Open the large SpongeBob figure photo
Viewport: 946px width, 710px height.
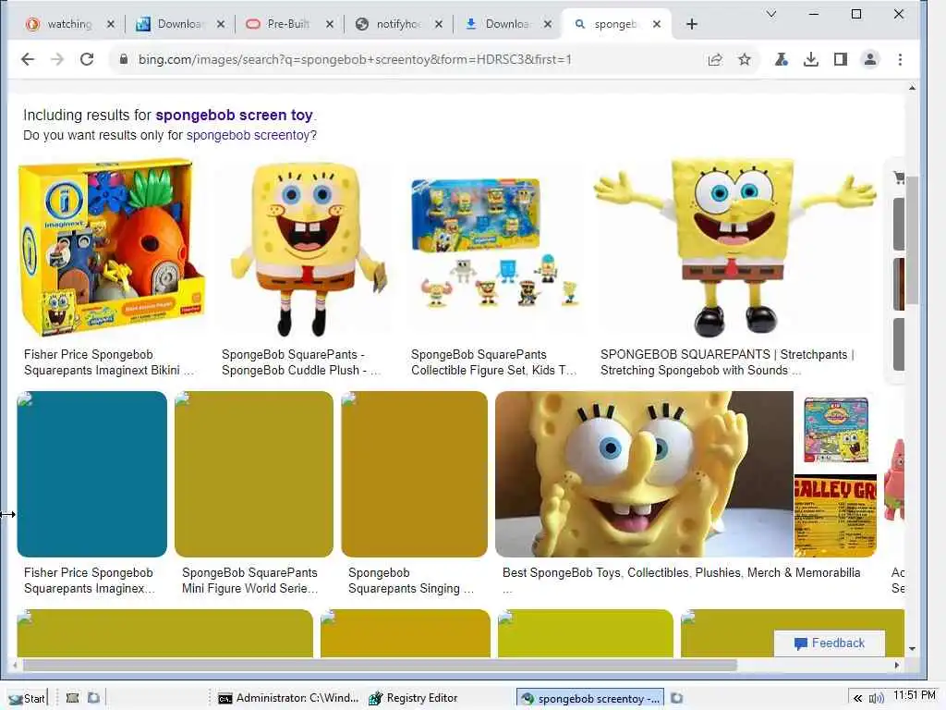pos(644,474)
